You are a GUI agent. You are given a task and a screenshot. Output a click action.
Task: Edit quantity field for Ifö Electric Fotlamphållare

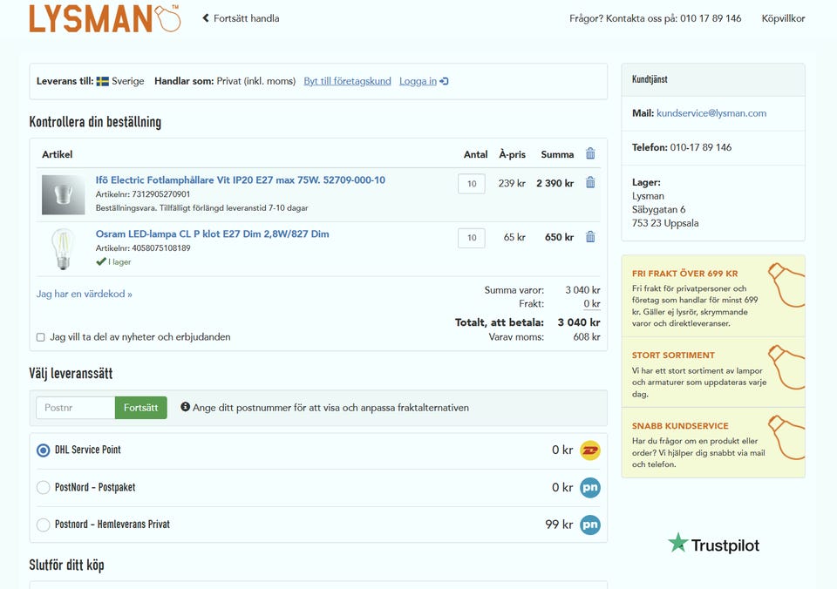point(472,184)
